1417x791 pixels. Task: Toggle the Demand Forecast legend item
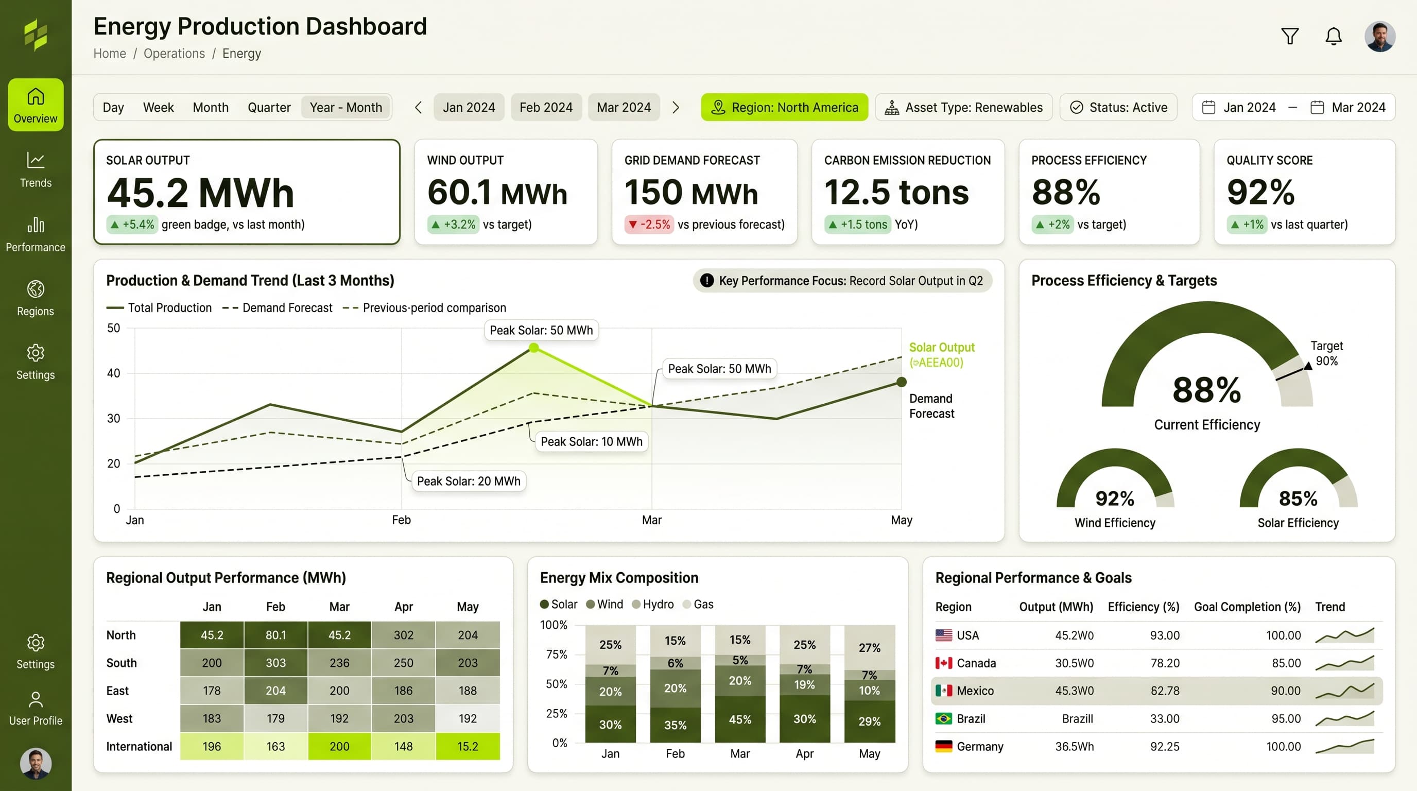click(277, 307)
